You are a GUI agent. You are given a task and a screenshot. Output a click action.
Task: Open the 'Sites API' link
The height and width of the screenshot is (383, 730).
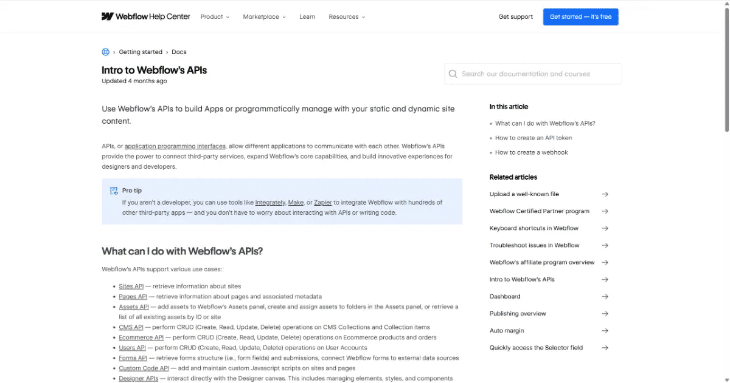(131, 286)
